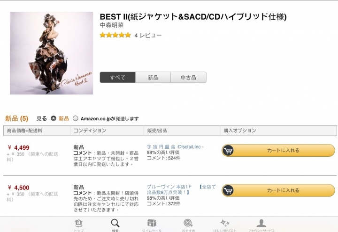Switch to the 新品 tab

point(153,77)
